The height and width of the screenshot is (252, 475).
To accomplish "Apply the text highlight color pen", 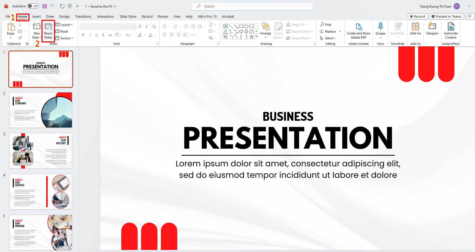I will pyautogui.click(x=140, y=35).
